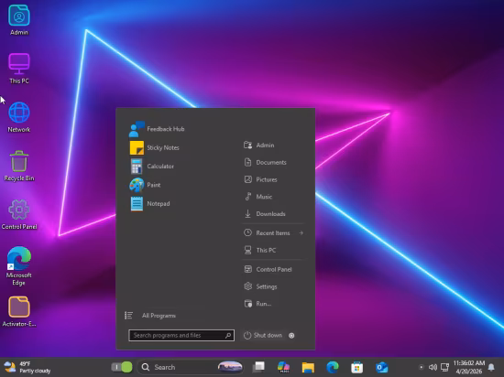
Task: Launch Microsoft Edge from the desktop shortcut
Action: (x=19, y=266)
